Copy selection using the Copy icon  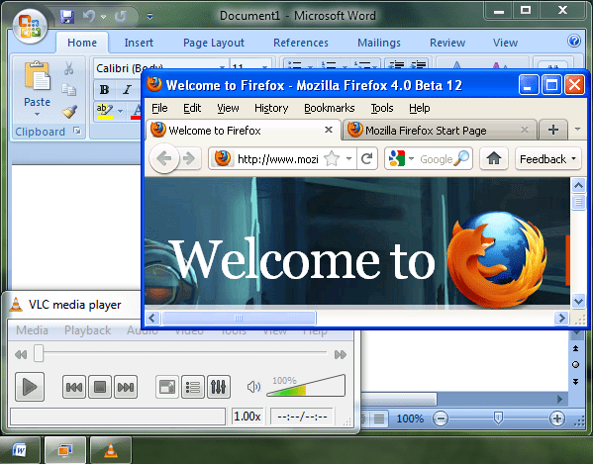pos(69,90)
